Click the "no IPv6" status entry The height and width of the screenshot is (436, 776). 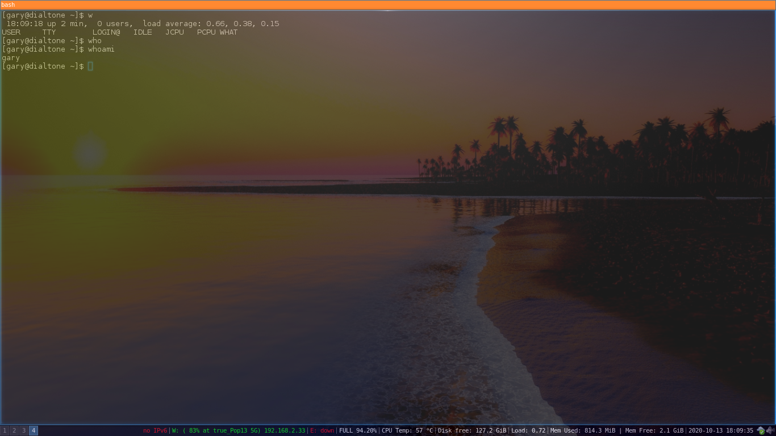coord(155,431)
